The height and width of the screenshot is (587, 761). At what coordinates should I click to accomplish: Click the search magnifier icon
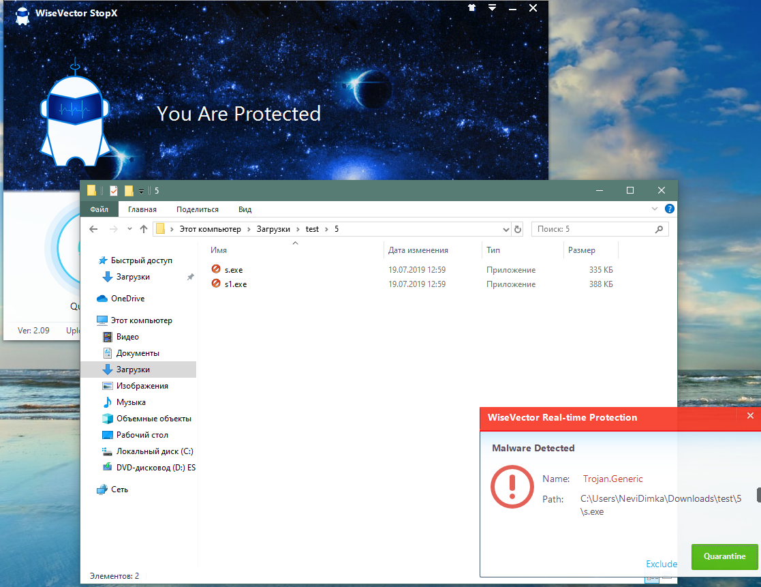point(659,229)
